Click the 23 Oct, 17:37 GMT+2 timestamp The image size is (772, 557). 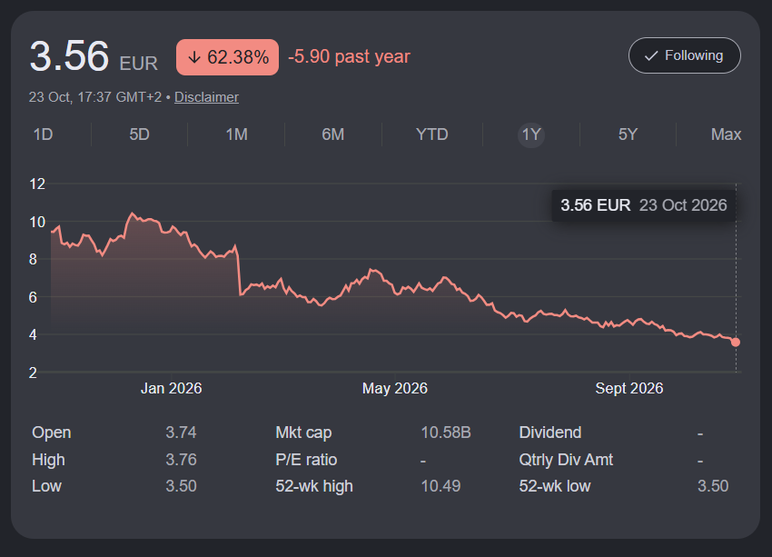[x=95, y=97]
